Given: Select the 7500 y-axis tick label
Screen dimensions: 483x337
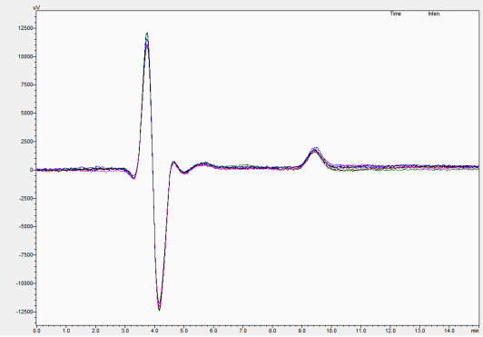Looking at the screenshot, I should point(26,84).
